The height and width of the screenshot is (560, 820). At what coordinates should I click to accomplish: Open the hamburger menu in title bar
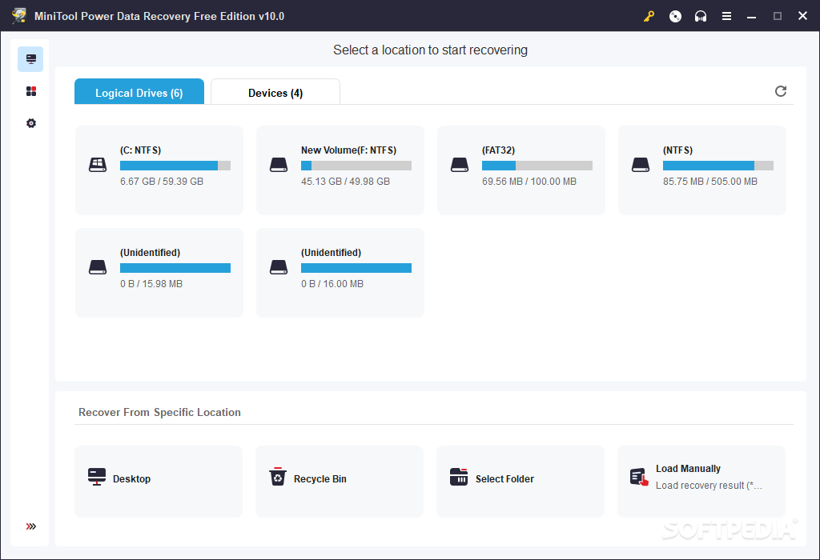click(726, 16)
